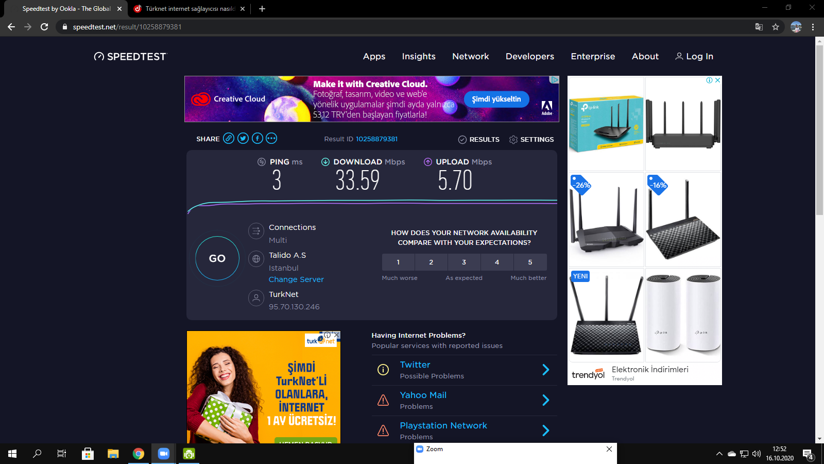The image size is (824, 464).
Task: Open more share options ellipsis icon
Action: pos(271,138)
